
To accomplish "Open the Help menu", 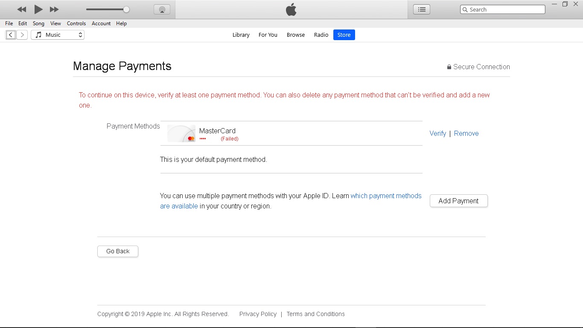I will coord(122,23).
